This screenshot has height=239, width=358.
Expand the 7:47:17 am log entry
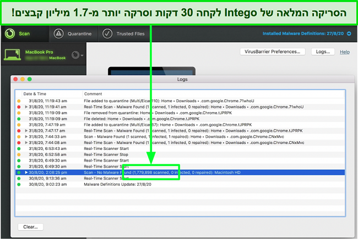click(x=26, y=131)
